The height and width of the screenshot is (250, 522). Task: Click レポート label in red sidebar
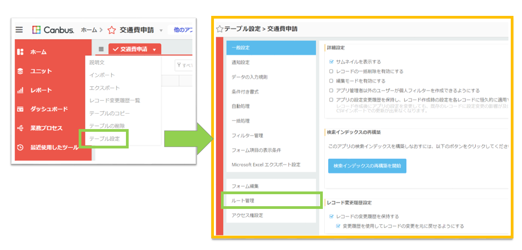click(x=41, y=90)
